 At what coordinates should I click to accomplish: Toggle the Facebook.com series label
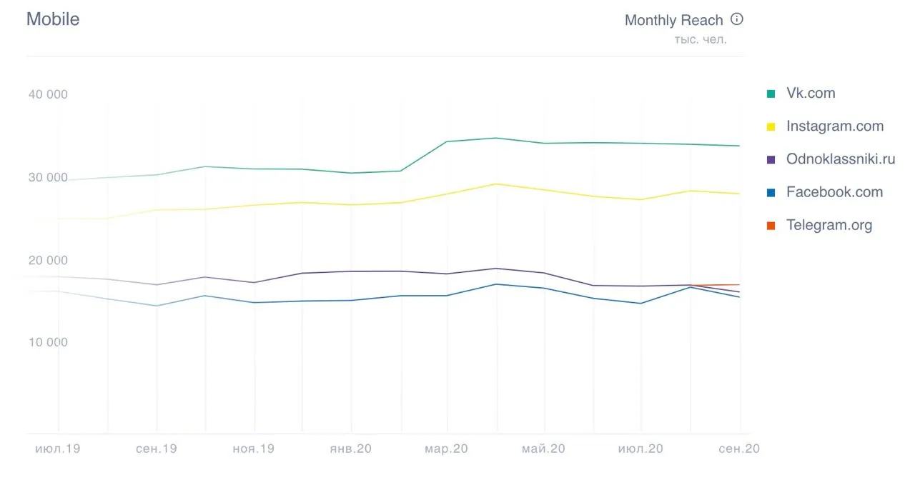click(x=834, y=192)
